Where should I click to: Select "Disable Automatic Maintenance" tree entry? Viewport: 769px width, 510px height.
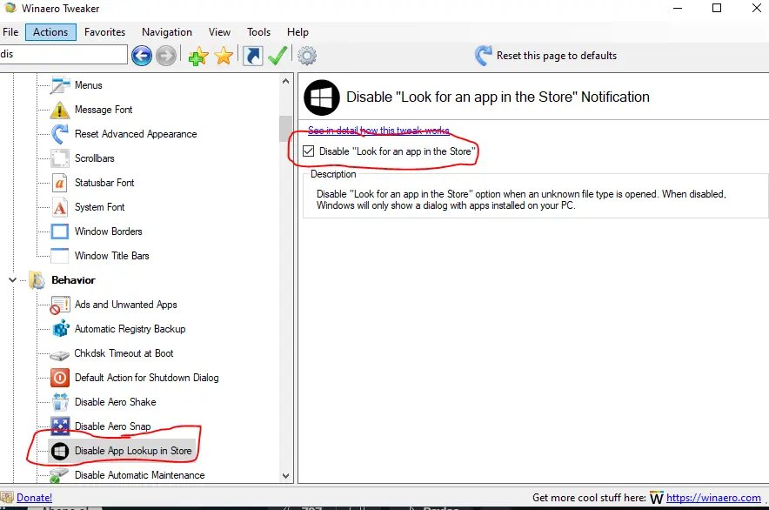pyautogui.click(x=140, y=475)
